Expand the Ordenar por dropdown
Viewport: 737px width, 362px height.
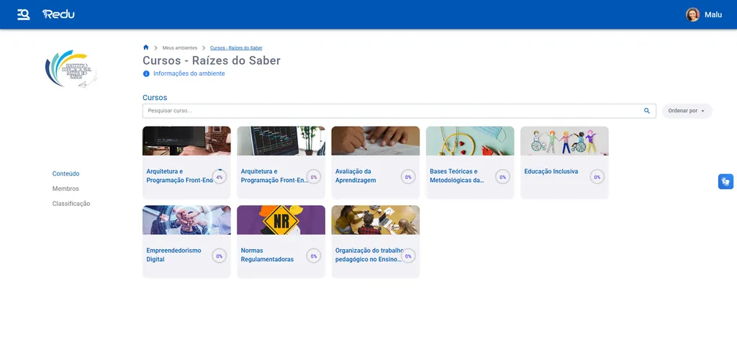(x=687, y=111)
